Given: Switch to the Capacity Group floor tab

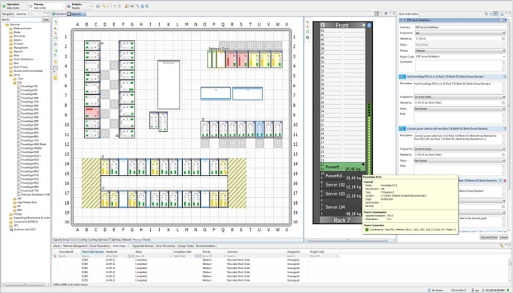Looking at the screenshot, I should [x=61, y=239].
